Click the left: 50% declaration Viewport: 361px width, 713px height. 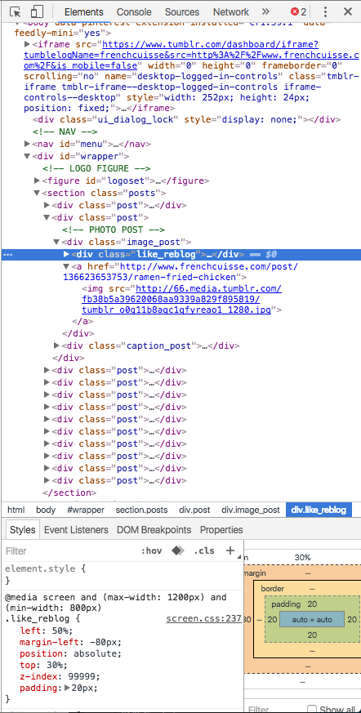click(46, 631)
